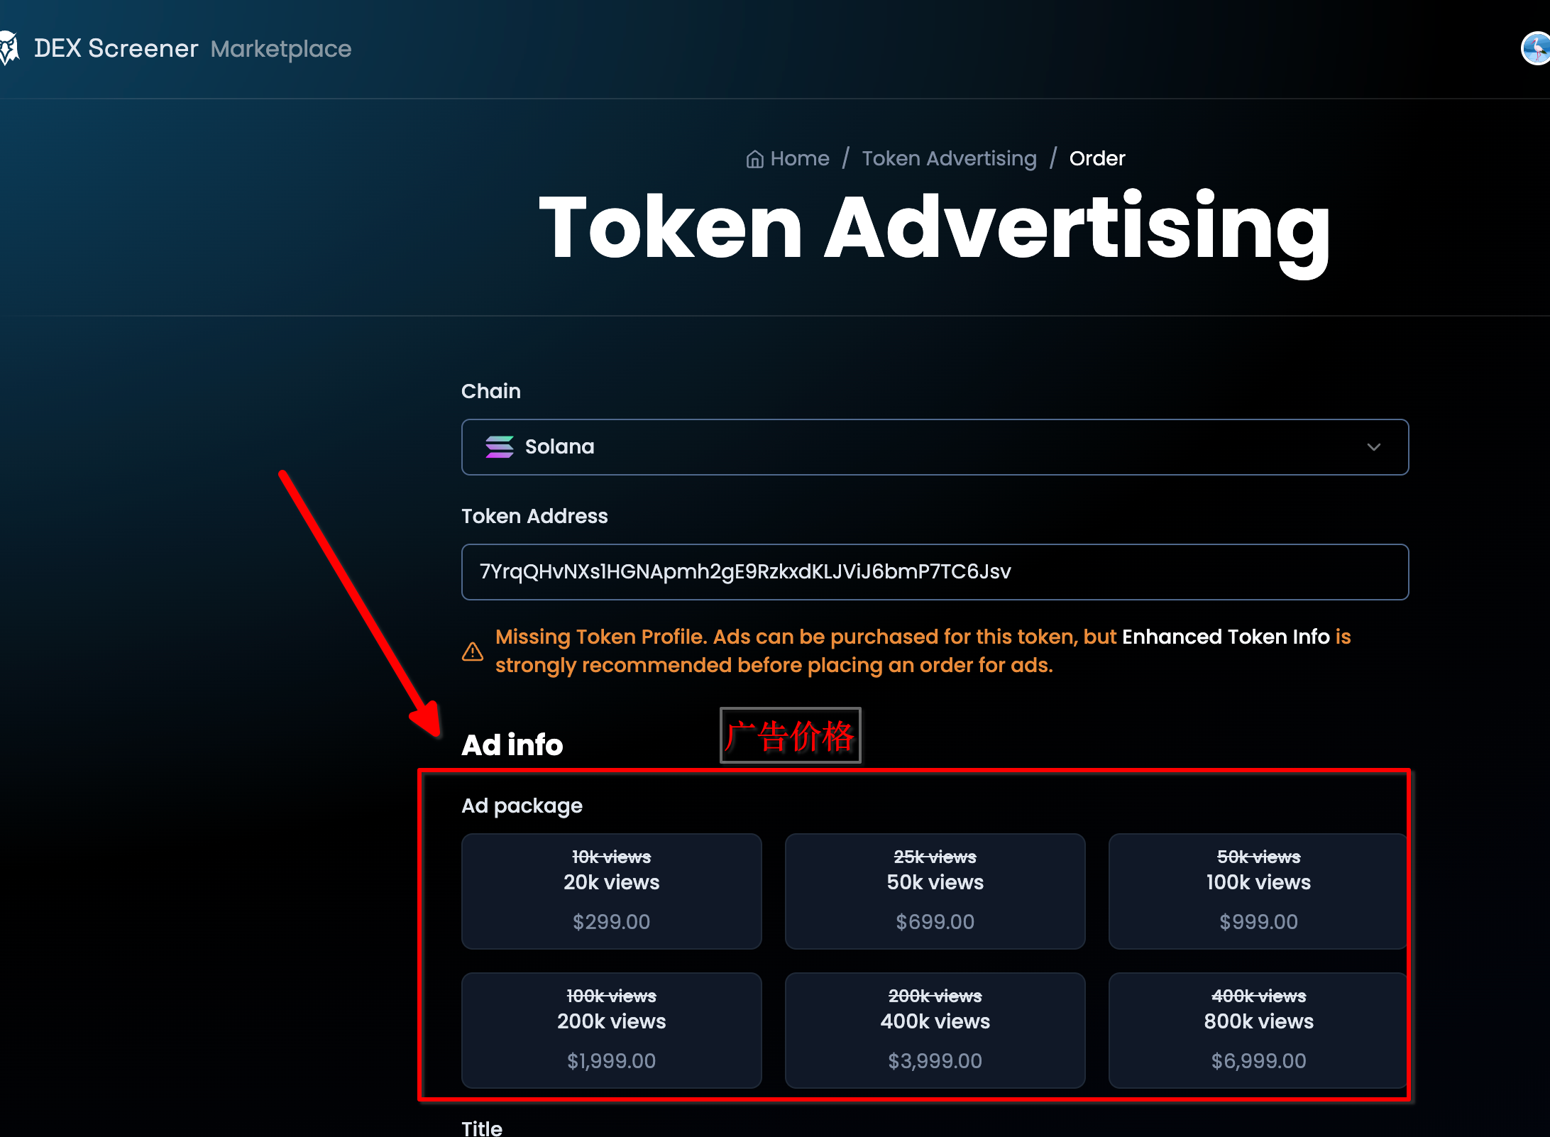Pick the 200k views $1,999.00 package
1550x1137 pixels.
coord(611,1030)
